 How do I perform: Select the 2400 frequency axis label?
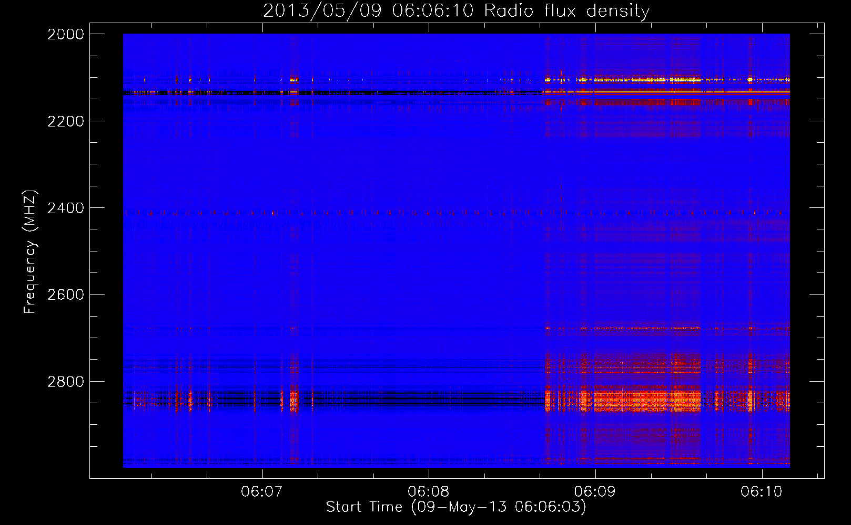point(66,208)
